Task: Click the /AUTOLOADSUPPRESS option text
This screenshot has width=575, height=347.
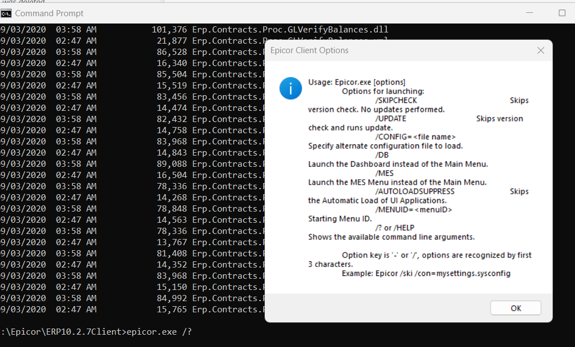Action: point(415,191)
